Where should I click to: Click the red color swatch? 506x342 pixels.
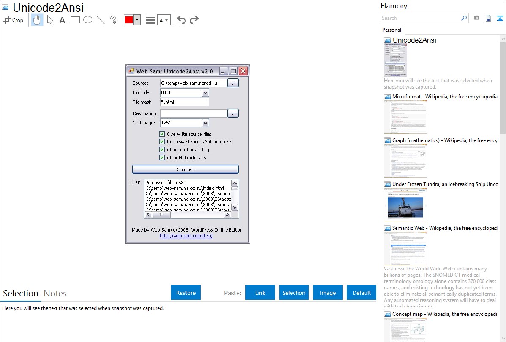[128, 20]
